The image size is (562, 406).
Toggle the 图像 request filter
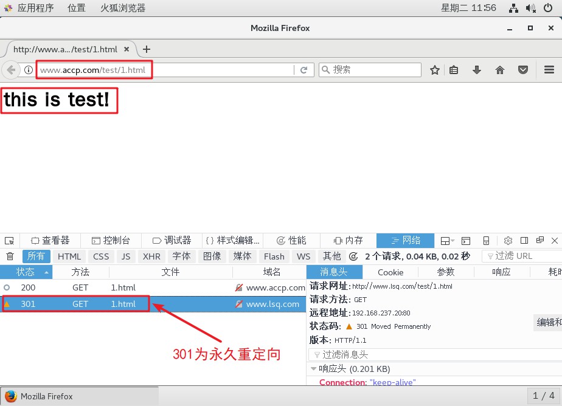(x=212, y=256)
